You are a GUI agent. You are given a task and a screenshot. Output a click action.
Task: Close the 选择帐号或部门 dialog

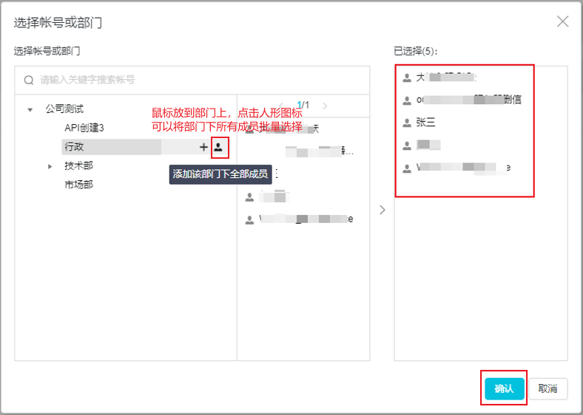tap(562, 21)
